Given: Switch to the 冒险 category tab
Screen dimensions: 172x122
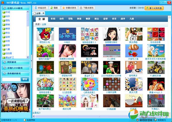Looking at the screenshot, I should [x=70, y=19].
